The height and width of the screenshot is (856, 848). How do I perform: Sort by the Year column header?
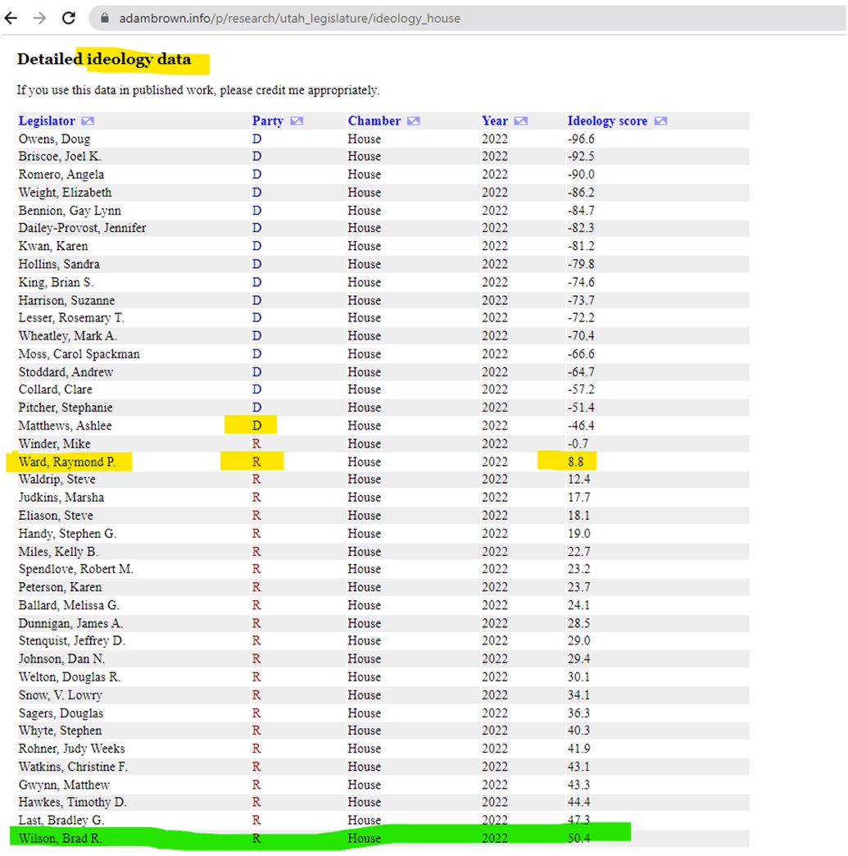click(495, 121)
